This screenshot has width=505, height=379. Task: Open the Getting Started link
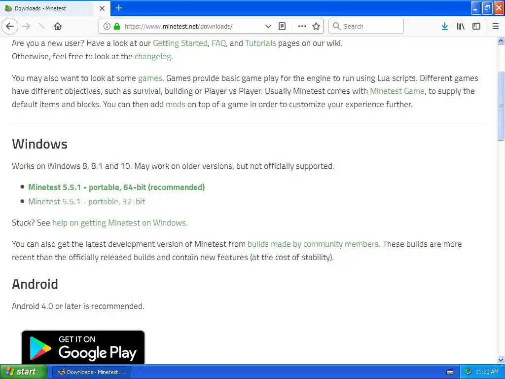tap(180, 43)
